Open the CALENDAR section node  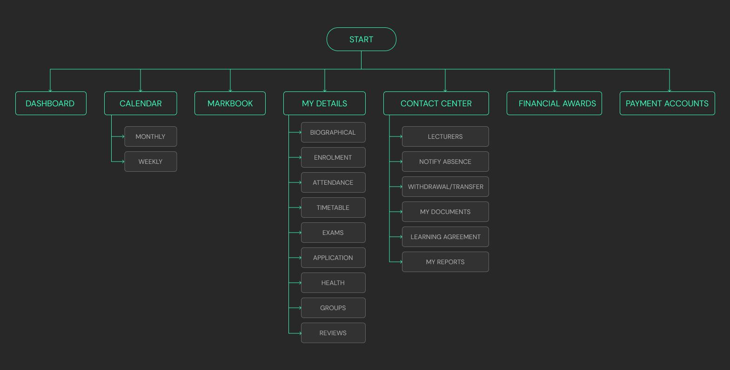pyautogui.click(x=141, y=104)
